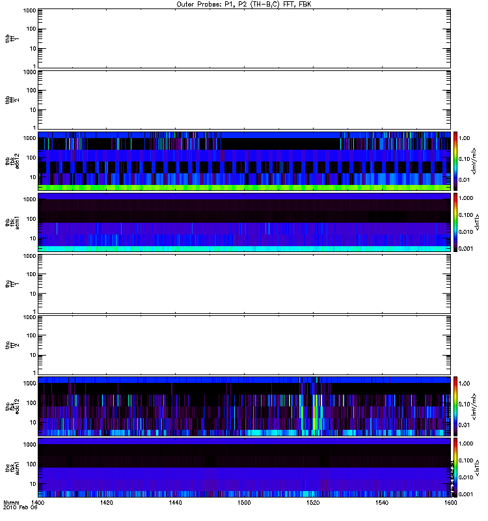Click the 0.001 value on thc scm1 color bar
The image size is (488, 521).
466,494
